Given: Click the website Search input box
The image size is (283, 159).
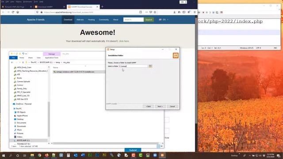Looking at the screenshot, I should tap(134, 19).
